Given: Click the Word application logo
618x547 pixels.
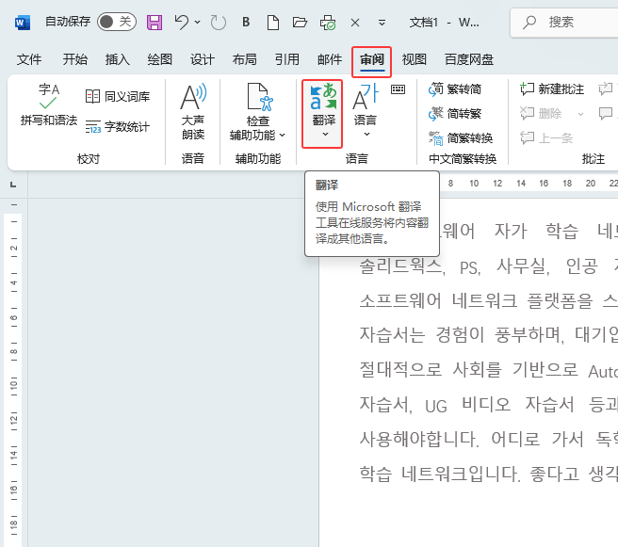Looking at the screenshot, I should pos(23,23).
